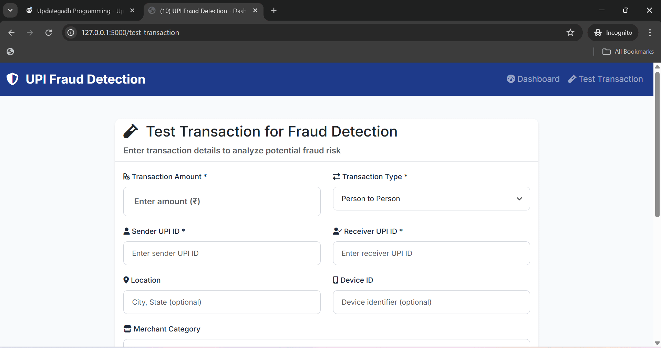This screenshot has height=348, width=661.
Task: Go back using the browser back arrow
Action: [x=11, y=33]
